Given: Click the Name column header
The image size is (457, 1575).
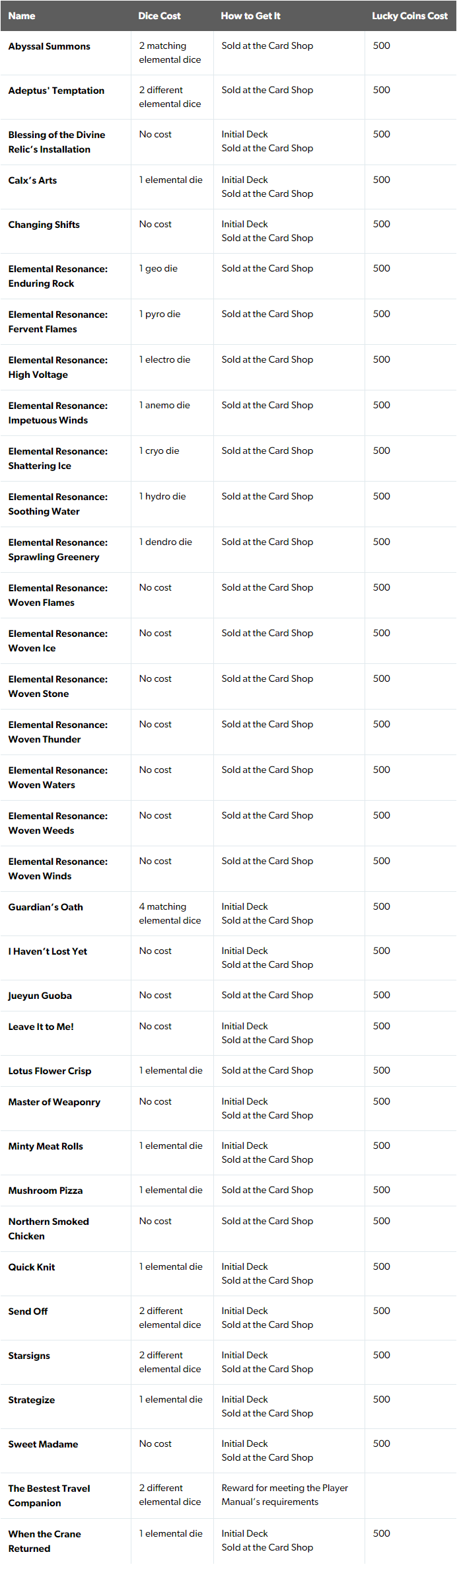Looking at the screenshot, I should coord(22,16).
